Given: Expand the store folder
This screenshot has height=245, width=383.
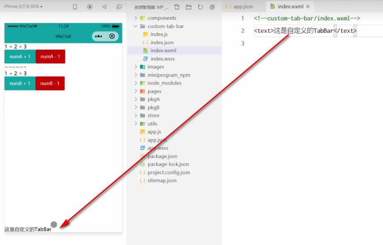Looking at the screenshot, I should click(136, 115).
